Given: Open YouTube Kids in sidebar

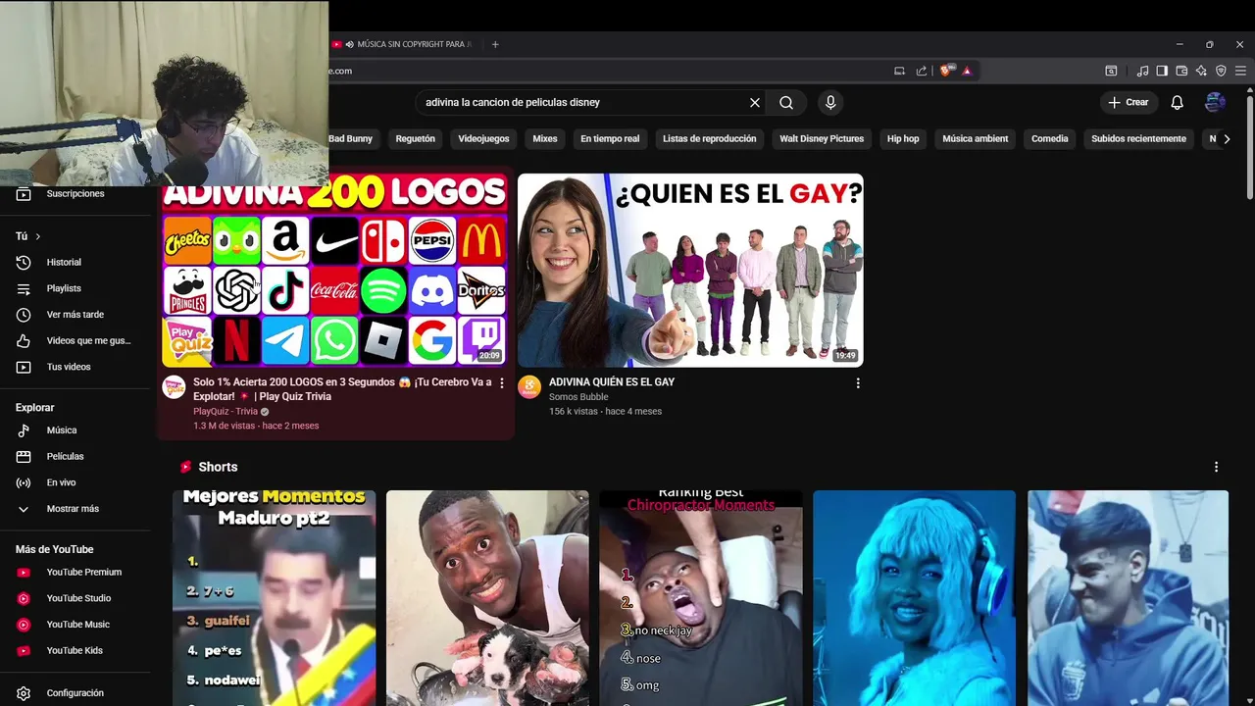Looking at the screenshot, I should click(x=75, y=650).
